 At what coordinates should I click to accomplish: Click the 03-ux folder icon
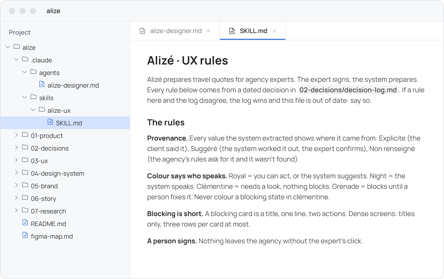(x=25, y=160)
